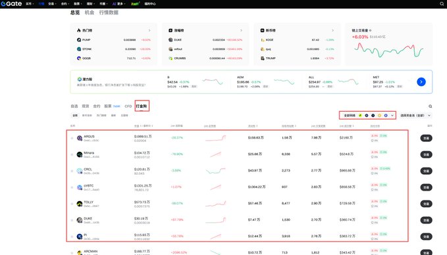Click the 涨幅榜 card header icon
447x255 pixels.
tap(171, 30)
